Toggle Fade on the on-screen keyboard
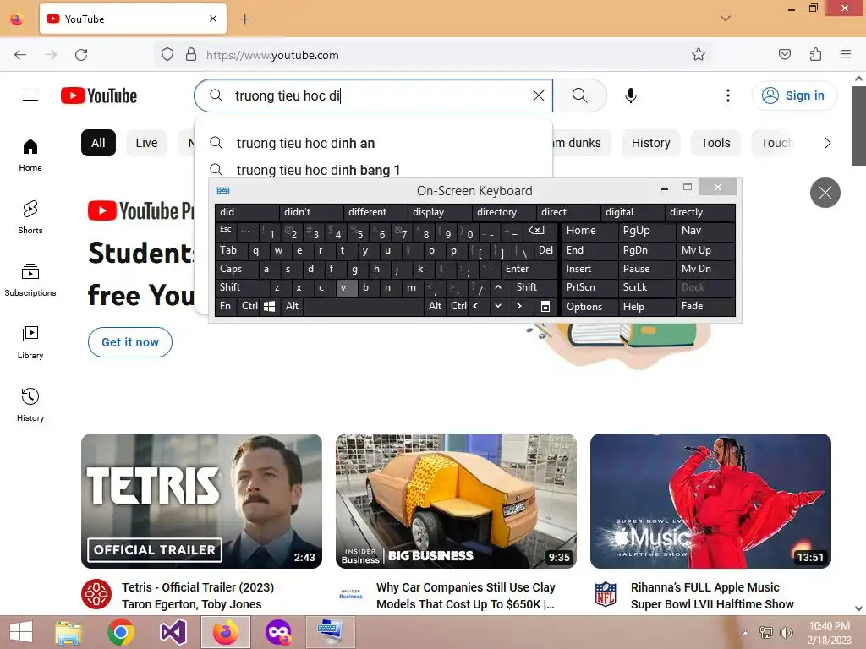 [706, 306]
